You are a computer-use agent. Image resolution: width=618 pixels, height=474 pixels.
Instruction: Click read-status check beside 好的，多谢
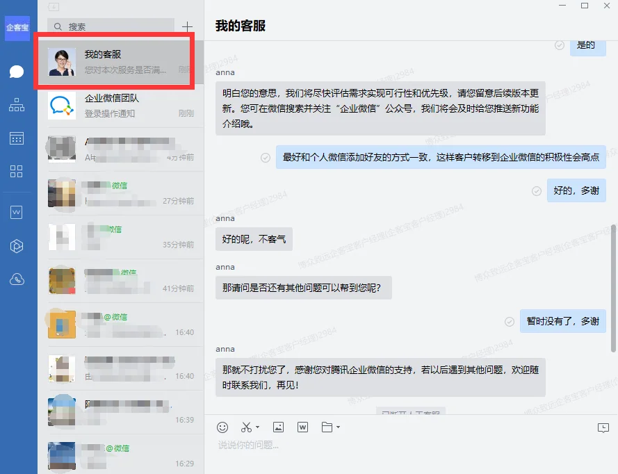coord(537,191)
